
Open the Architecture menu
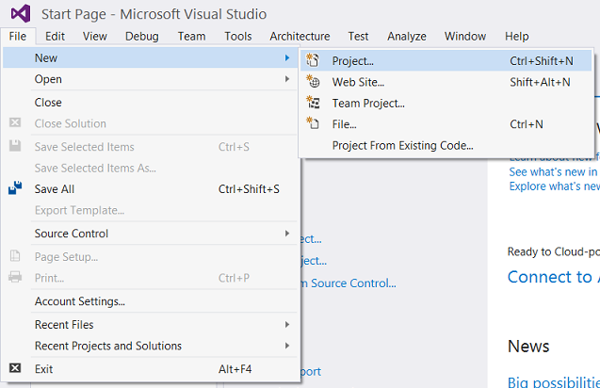tap(300, 37)
